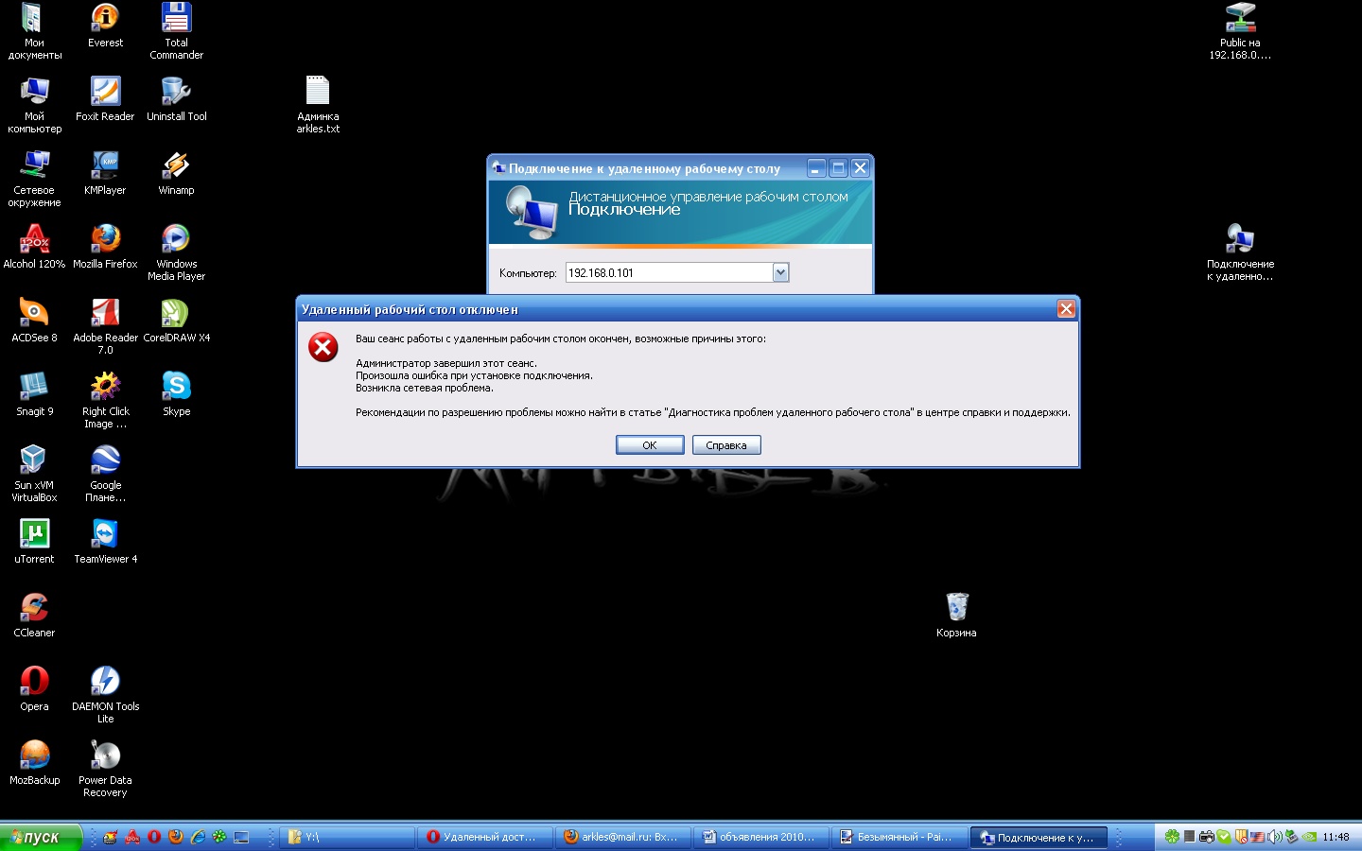Minimize the remote desktop connection window
This screenshot has height=851, width=1362.
[816, 168]
